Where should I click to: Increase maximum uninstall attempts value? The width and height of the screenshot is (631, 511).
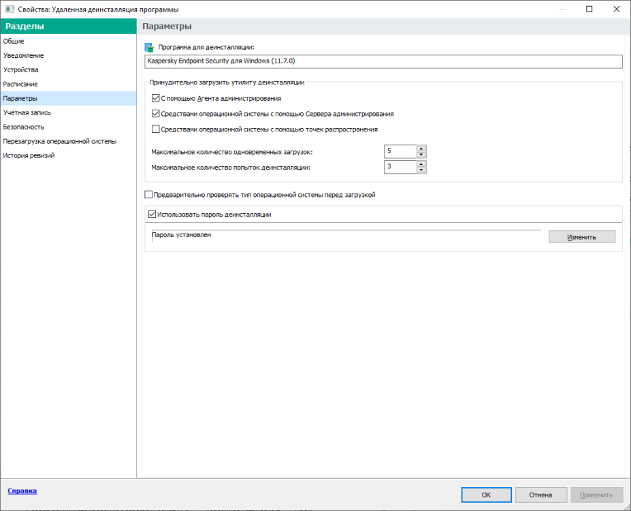[x=421, y=164]
